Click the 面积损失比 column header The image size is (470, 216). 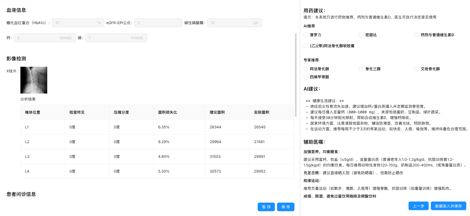[180, 112]
